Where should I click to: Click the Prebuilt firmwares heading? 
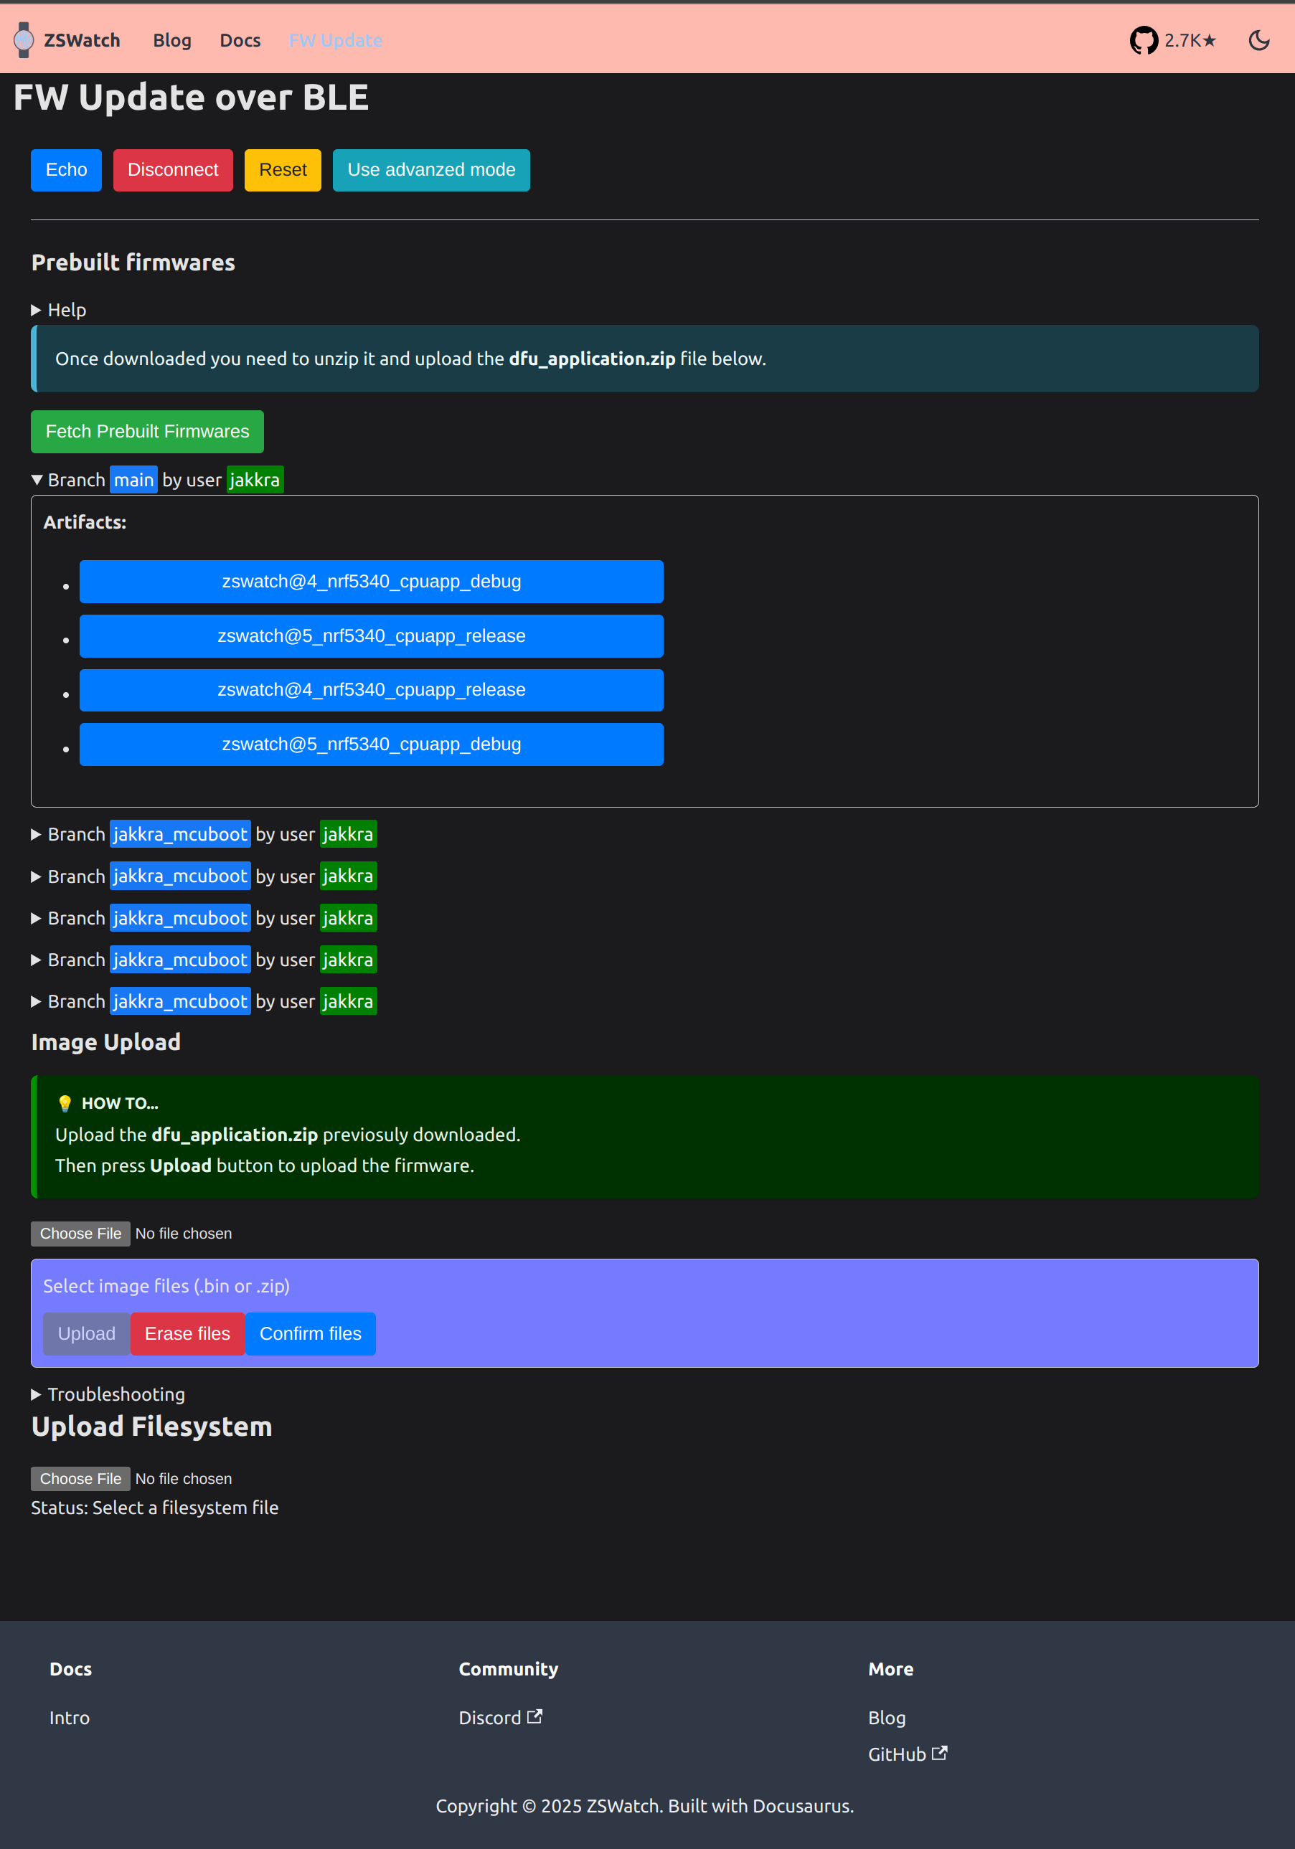coord(133,263)
